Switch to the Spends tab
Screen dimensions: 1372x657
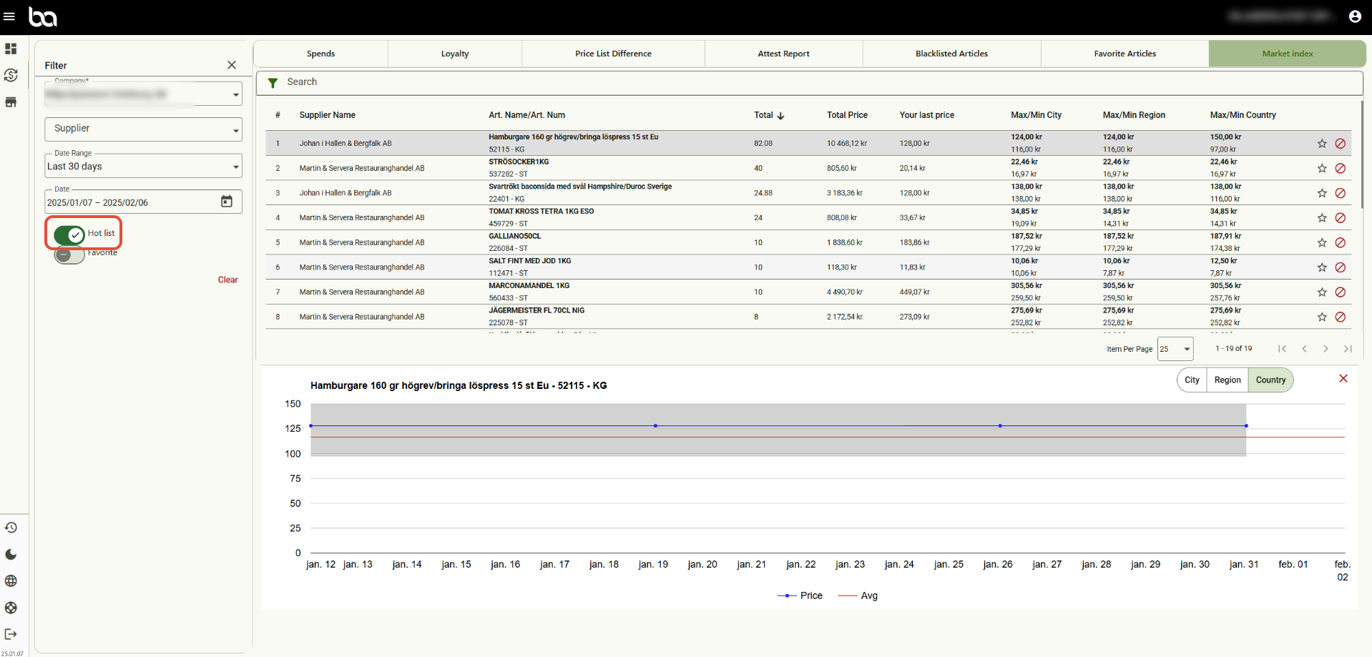[x=320, y=54]
